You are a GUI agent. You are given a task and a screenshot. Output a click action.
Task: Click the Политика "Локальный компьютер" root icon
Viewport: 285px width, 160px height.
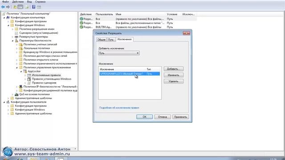pos(4,14)
